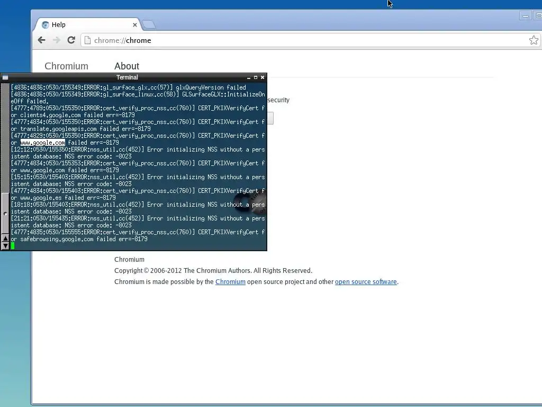Reload the chrome://chrome page
The height and width of the screenshot is (407, 542).
(x=71, y=40)
